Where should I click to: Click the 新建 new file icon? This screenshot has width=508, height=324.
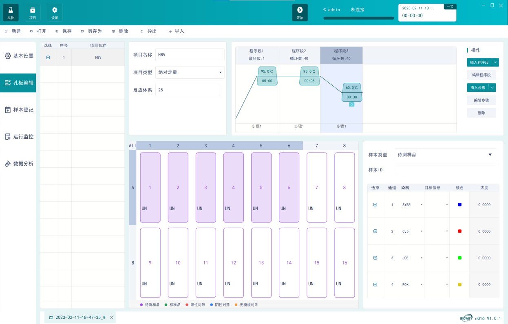click(x=6, y=31)
